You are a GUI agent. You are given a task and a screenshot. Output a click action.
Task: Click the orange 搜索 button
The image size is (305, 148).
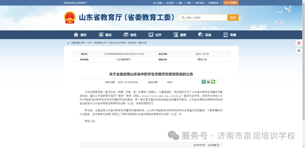[x=233, y=18]
